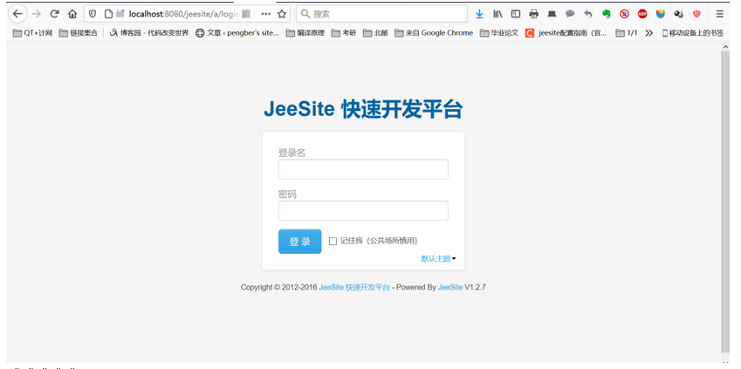The height and width of the screenshot is (369, 741).
Task: Open the tracking protection shield icon
Action: point(93,14)
